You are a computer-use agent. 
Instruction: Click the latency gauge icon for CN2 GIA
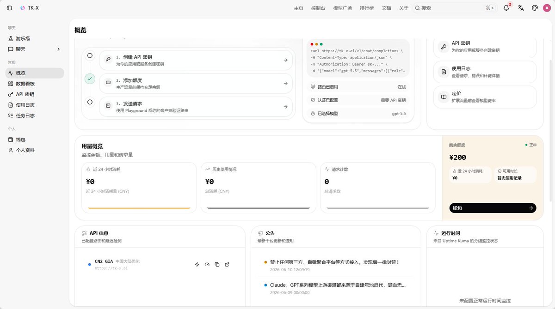click(x=207, y=265)
